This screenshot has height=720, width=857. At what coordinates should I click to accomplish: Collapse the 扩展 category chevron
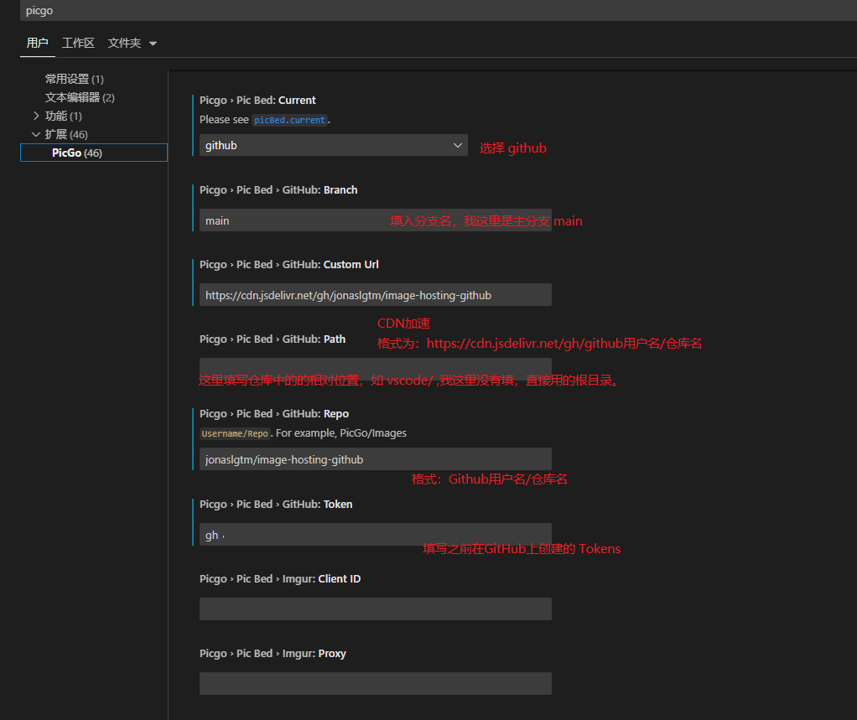(36, 134)
